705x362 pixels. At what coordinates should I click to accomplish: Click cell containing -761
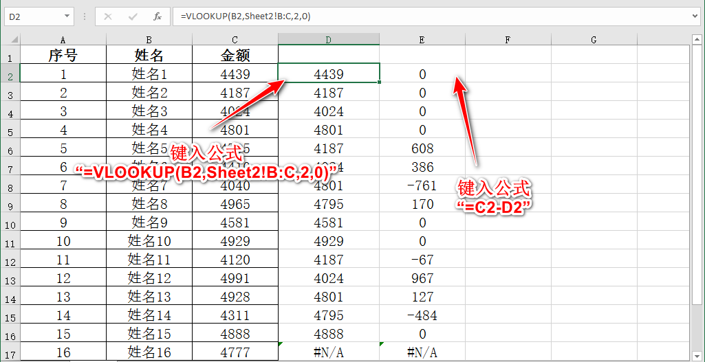422,185
